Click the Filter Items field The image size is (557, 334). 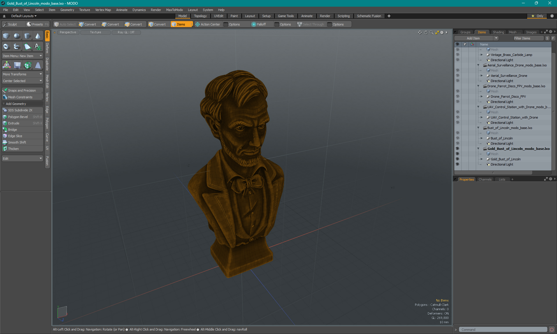(528, 38)
